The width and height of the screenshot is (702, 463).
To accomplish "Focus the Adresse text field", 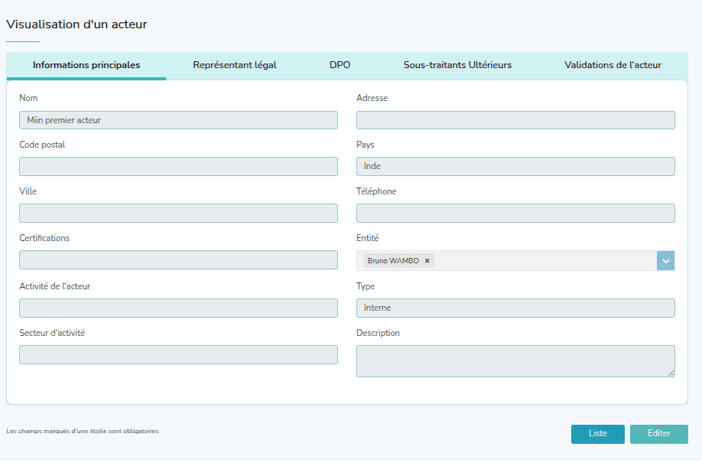I will (x=515, y=120).
